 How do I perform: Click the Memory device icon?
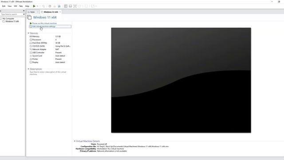point(31,36)
